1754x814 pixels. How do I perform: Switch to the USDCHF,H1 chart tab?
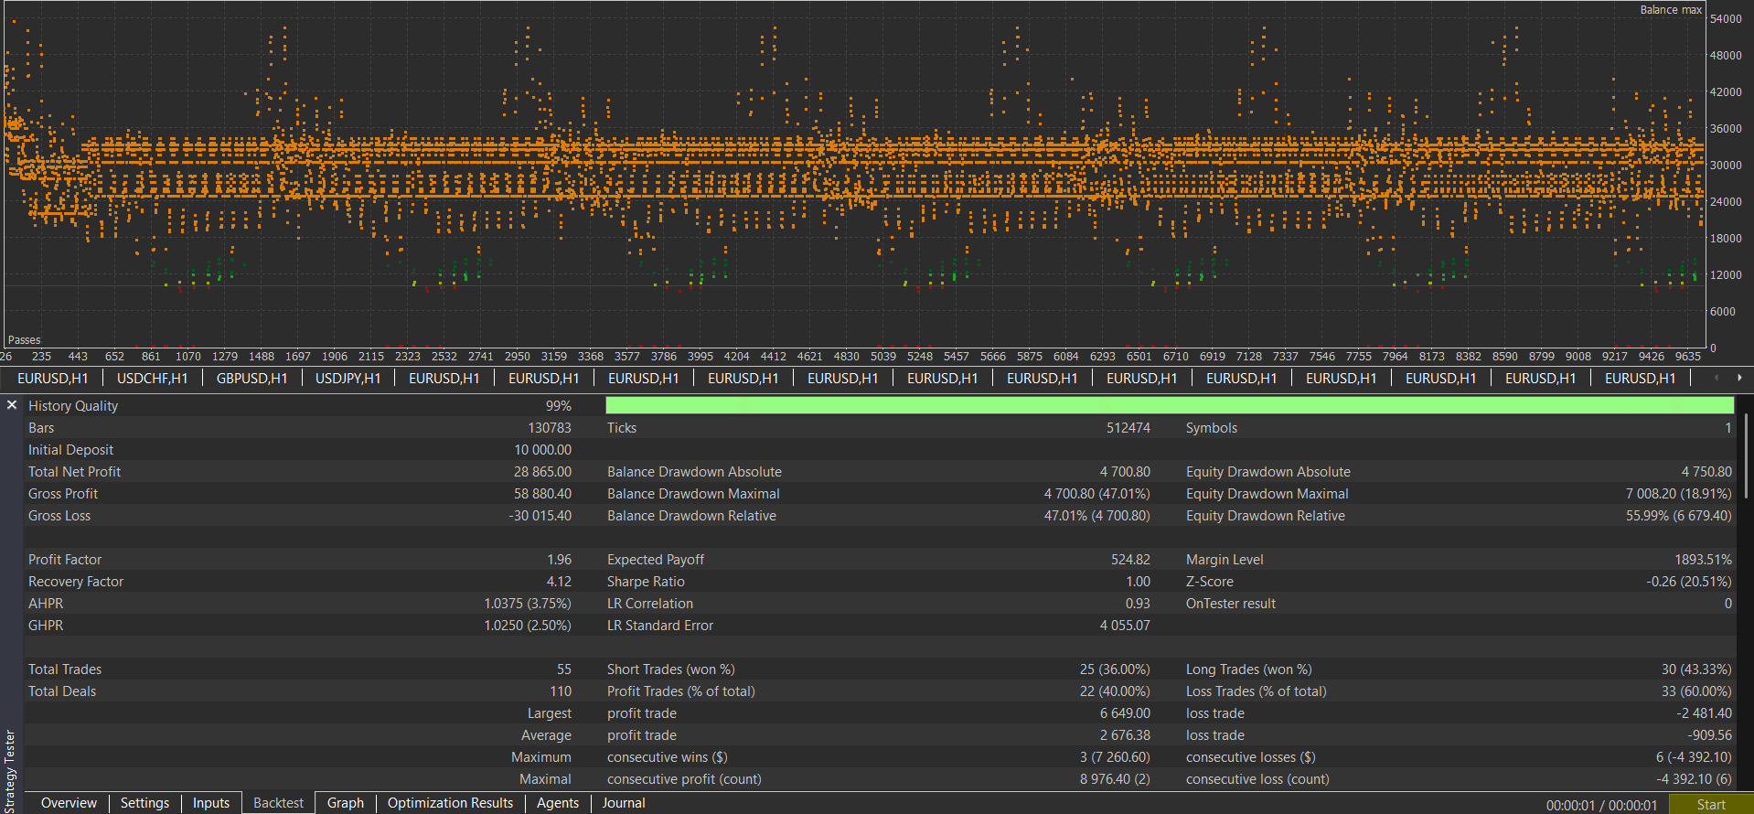pyautogui.click(x=152, y=379)
